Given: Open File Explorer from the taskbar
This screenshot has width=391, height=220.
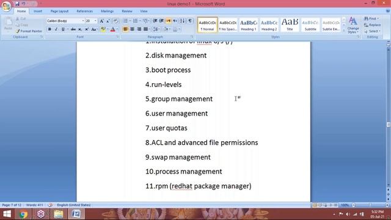Looking at the screenshot, I should point(59,214).
